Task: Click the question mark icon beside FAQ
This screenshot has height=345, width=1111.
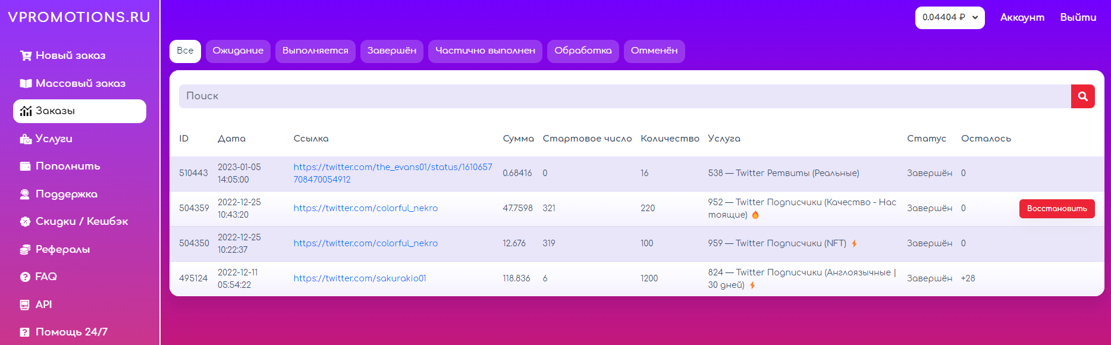Action: click(25, 277)
